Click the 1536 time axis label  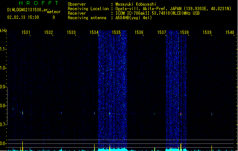[x=139, y=32]
